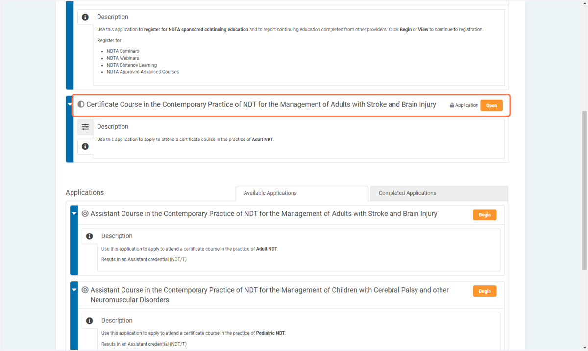Click the Assistant Course for Adults with Stroke title
This screenshot has width=588, height=351.
tap(264, 214)
